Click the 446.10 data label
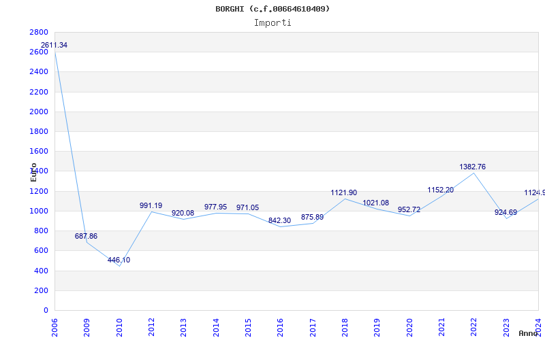The width and height of the screenshot is (545, 340). coord(119,260)
